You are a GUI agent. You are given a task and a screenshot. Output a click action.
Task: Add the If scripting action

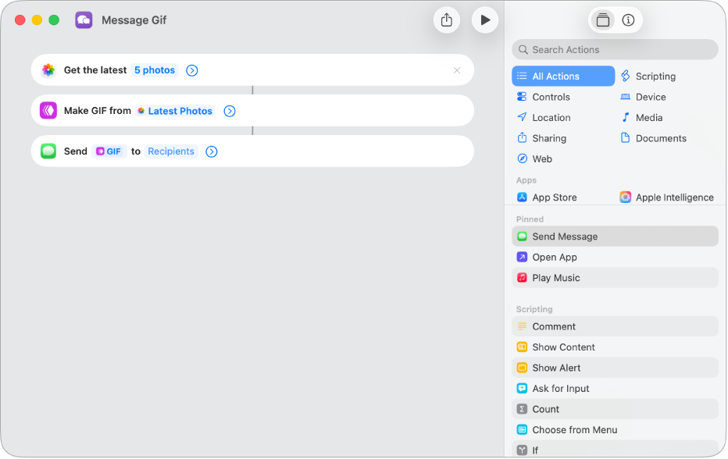pos(615,450)
